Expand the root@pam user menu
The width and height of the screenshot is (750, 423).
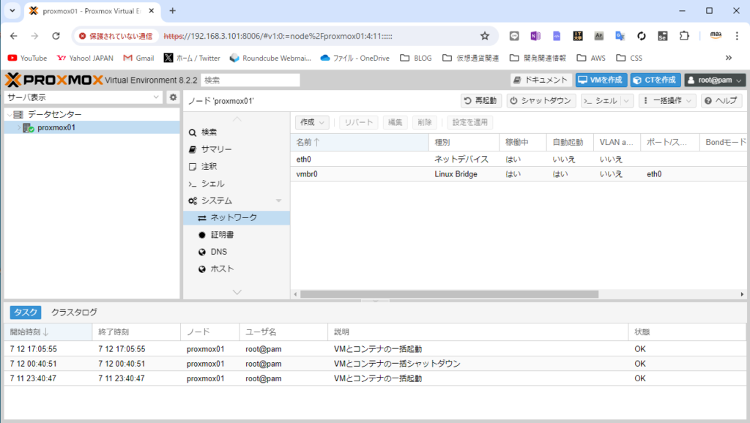coord(715,81)
